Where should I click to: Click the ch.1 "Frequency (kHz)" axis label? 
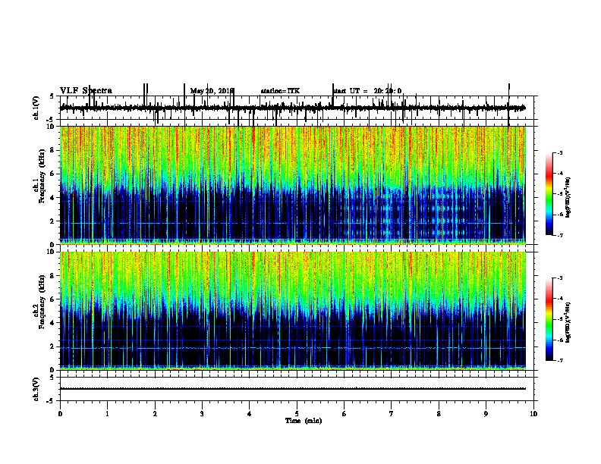pos(42,177)
